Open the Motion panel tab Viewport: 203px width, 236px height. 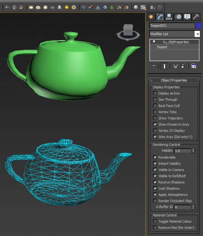178,17
